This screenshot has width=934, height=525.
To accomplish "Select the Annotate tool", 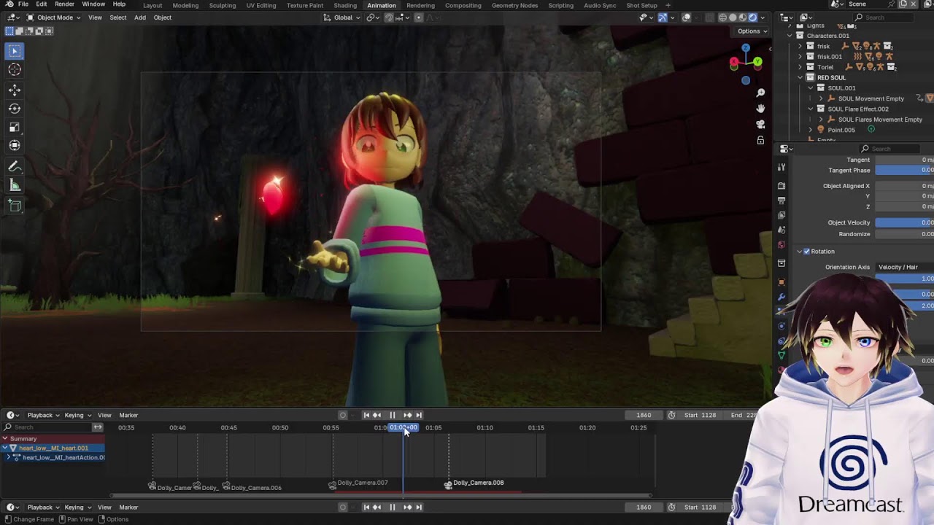I will pyautogui.click(x=15, y=166).
